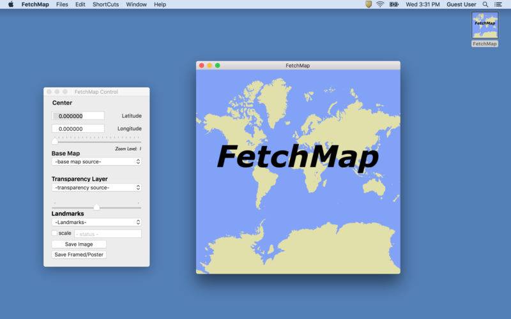Screen dimensions: 511x319
Task: Open the FetchMap desktop icon
Action: pos(484,25)
